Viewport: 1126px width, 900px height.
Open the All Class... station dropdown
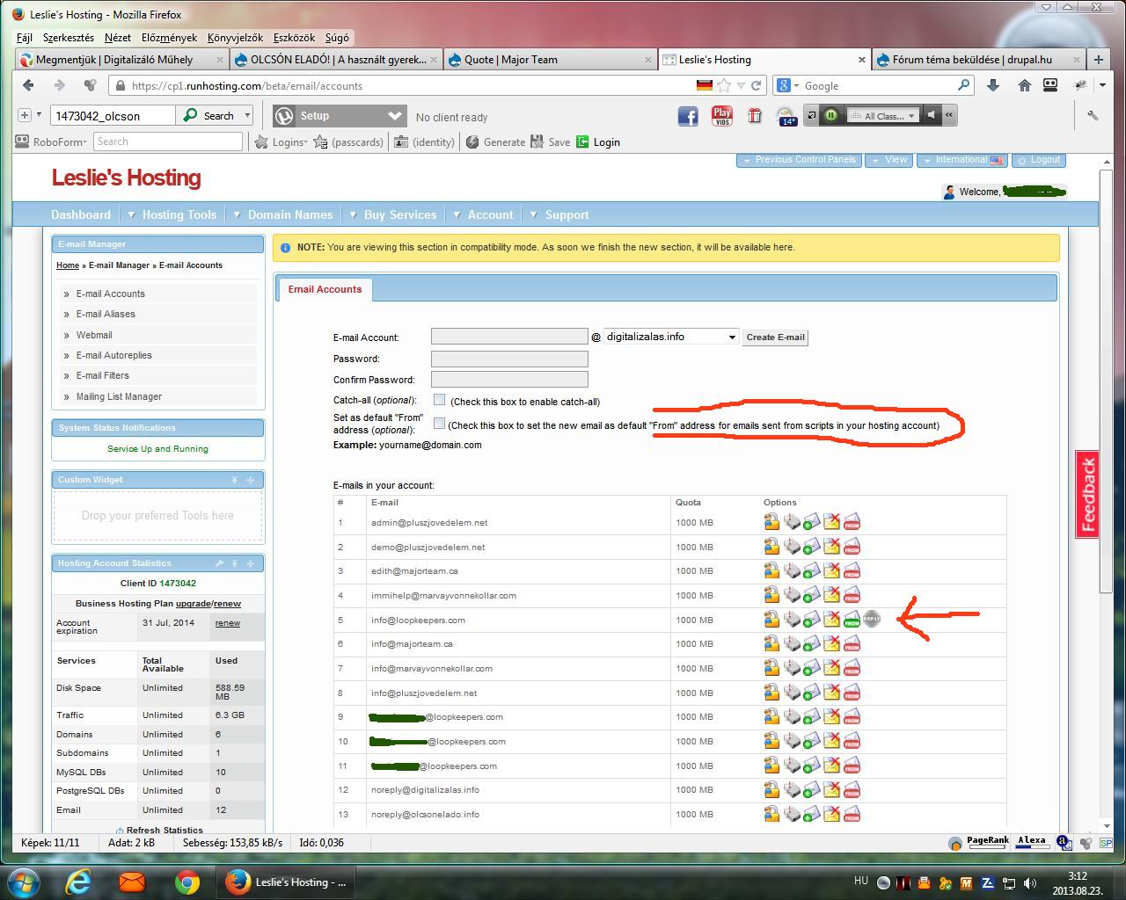[883, 116]
